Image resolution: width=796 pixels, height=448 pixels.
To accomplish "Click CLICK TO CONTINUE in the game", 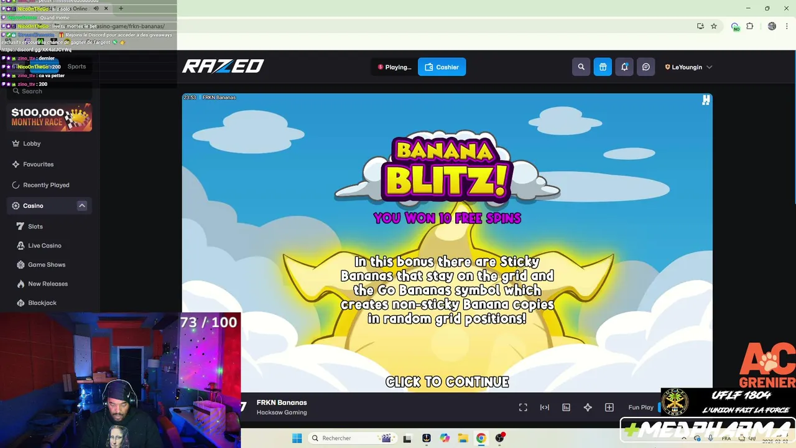I will point(447,382).
